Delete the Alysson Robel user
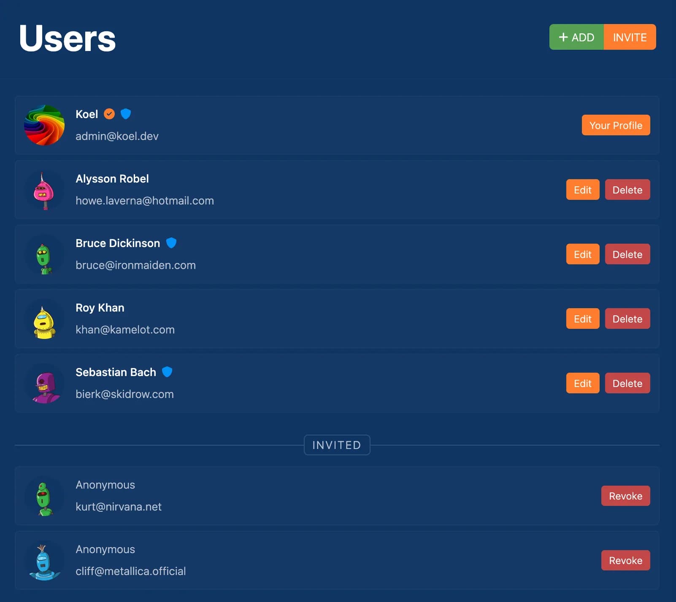Screen dimensions: 676x602 click(627, 190)
